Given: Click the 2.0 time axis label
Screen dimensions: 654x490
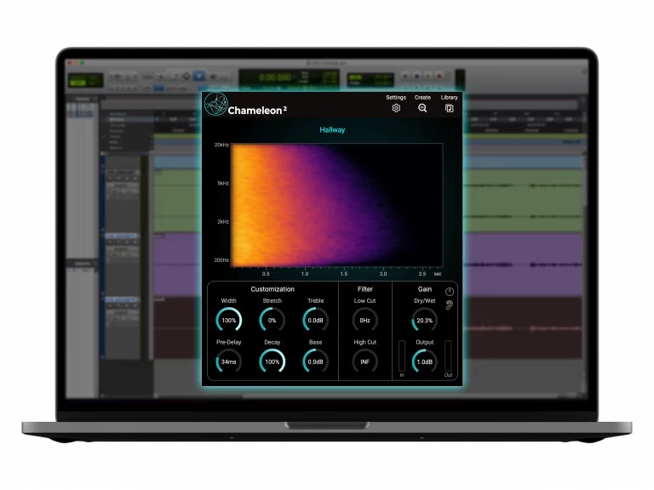Looking at the screenshot, I should click(383, 274).
